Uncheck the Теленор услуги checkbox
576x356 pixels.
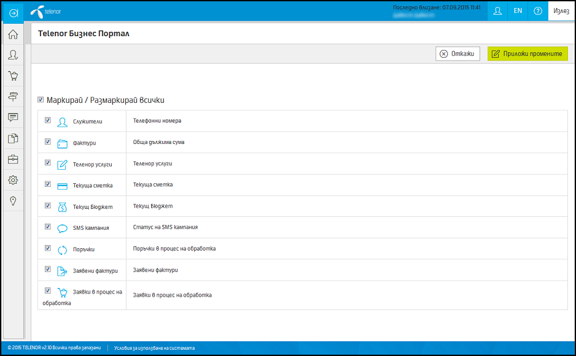tap(48, 162)
